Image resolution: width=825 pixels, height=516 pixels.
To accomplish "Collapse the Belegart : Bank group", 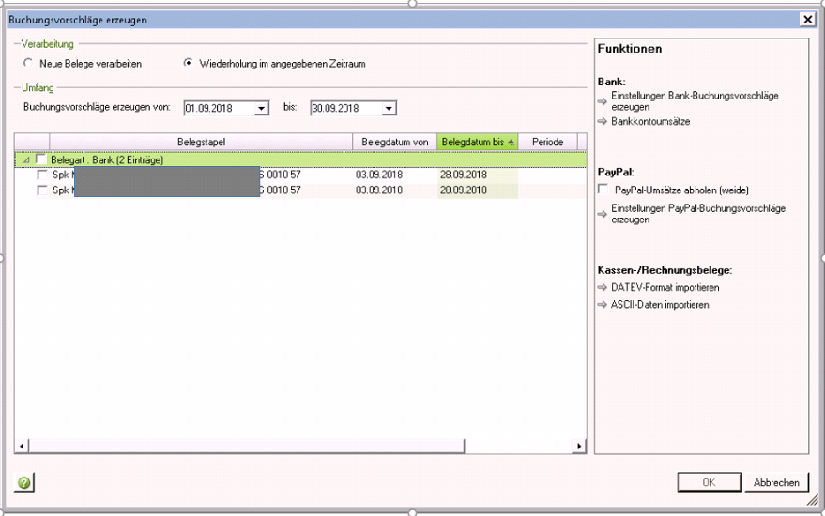I will point(26,159).
